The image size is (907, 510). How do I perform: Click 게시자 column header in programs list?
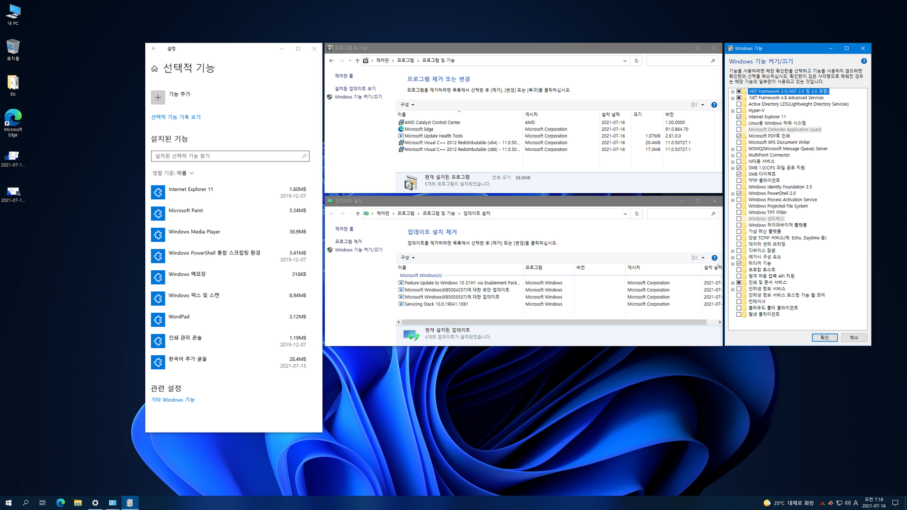(x=561, y=115)
